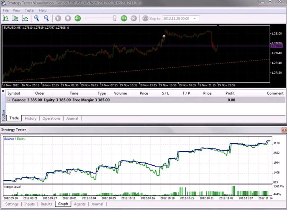Close the Toolbox panel with X
The image size is (287, 210).
point(3,91)
